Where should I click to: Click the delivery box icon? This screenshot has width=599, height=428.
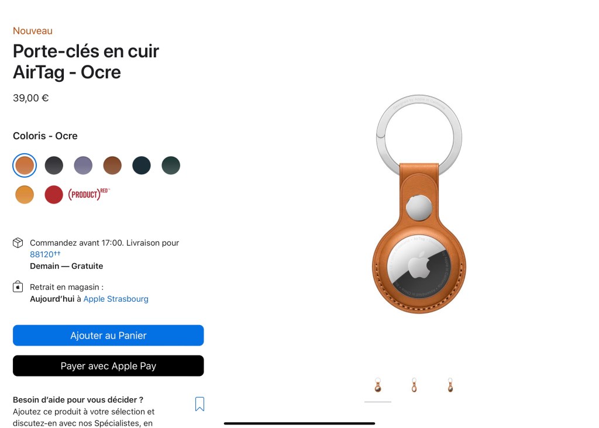[x=18, y=243]
